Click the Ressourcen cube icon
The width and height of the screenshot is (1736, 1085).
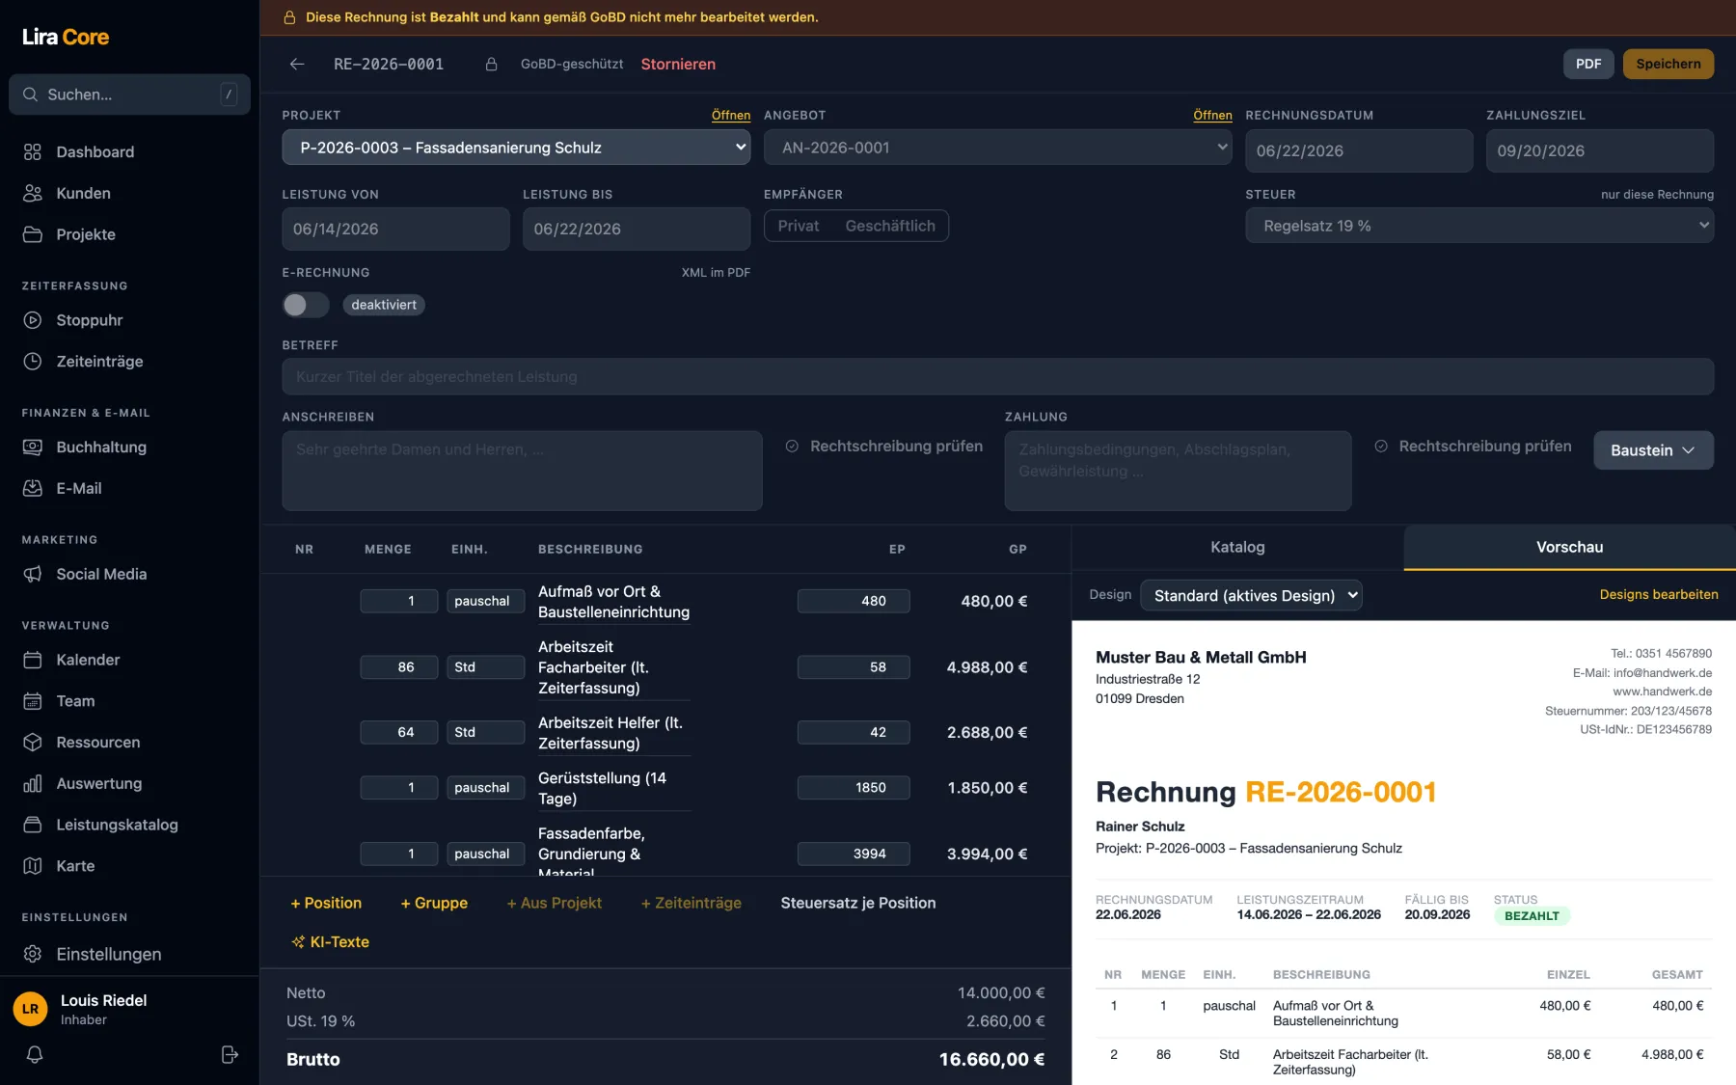33,743
